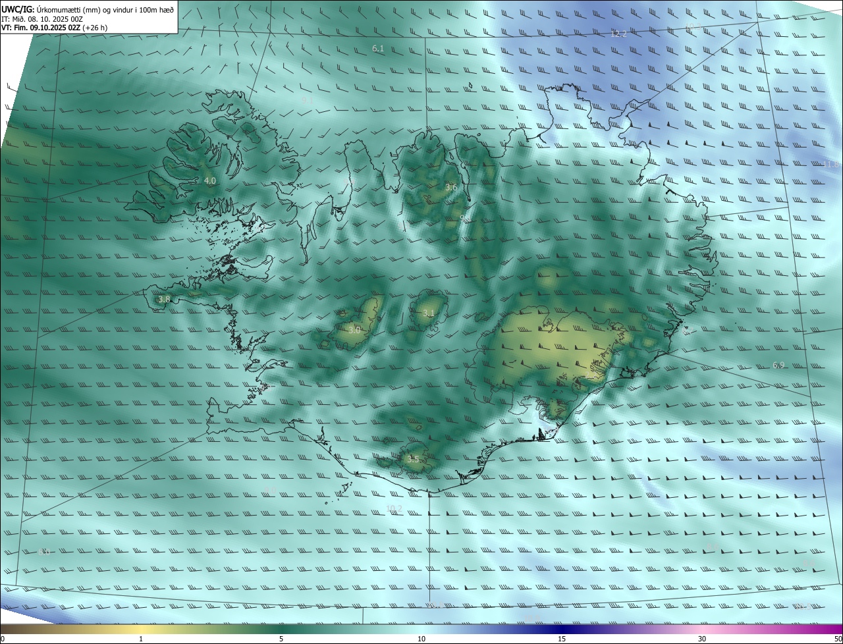Click the 'VT: Fim. 09.10.2025 02Z (+26 h)' line
The height and width of the screenshot is (644, 843).
tap(54, 28)
